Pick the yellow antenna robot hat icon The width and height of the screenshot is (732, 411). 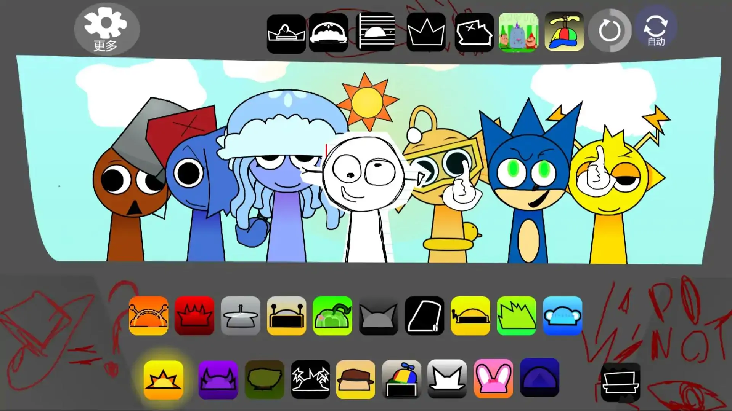pos(287,315)
